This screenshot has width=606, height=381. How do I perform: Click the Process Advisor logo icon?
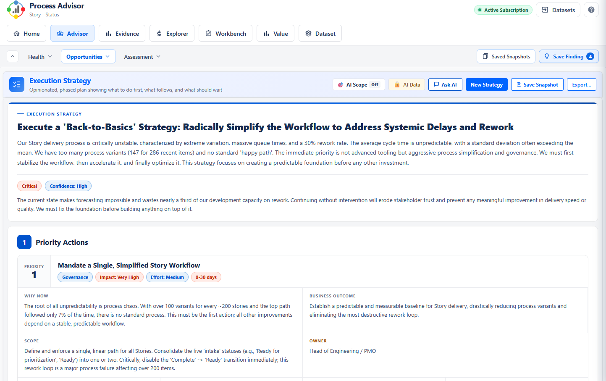[x=16, y=10]
